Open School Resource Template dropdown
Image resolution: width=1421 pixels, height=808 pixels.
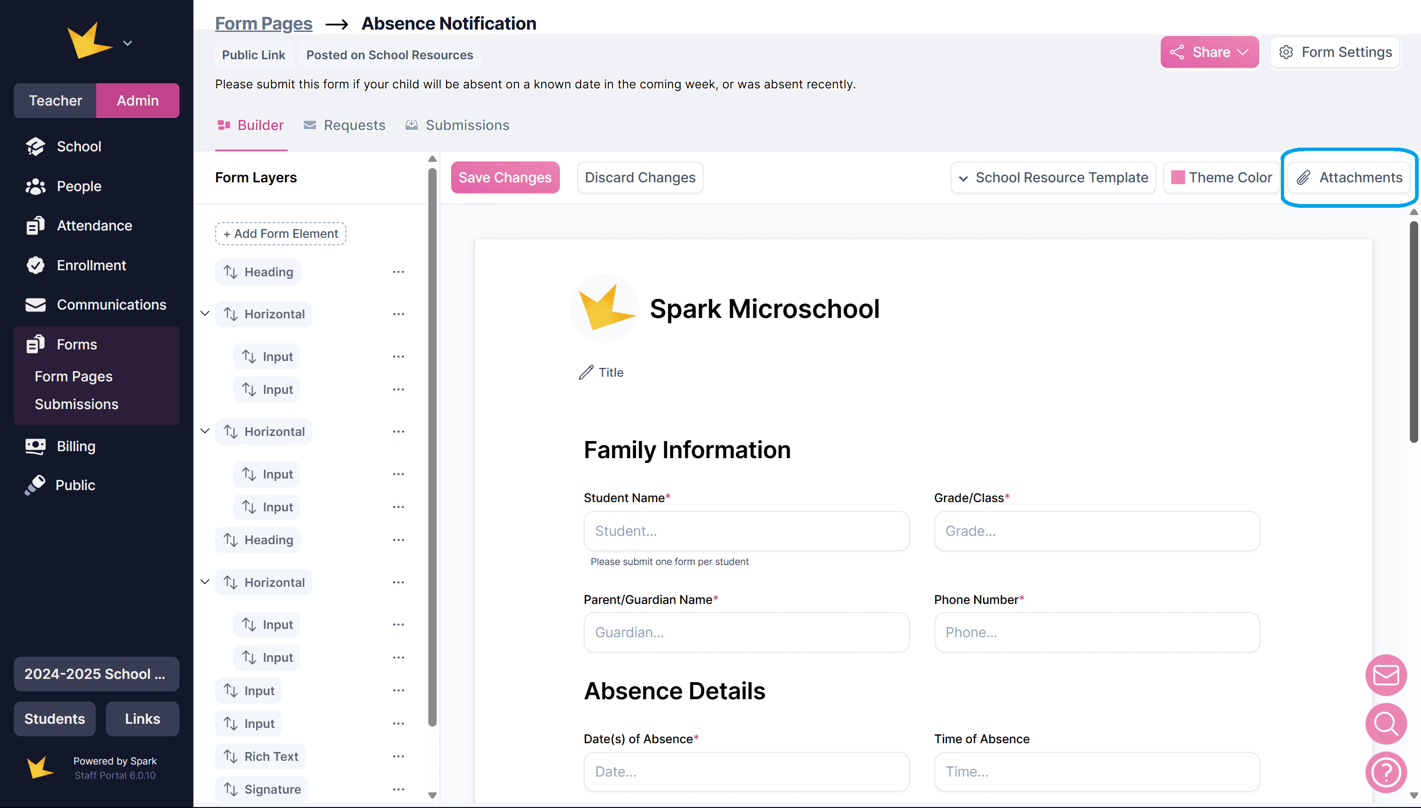coord(1053,178)
